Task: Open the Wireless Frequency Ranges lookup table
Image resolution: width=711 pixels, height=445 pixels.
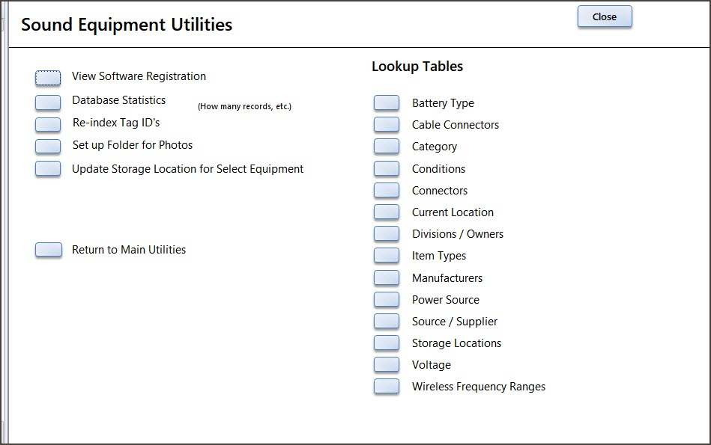Action: (x=387, y=386)
